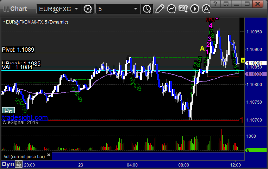
Task: Minimize the chart window
Action: [x=236, y=4]
